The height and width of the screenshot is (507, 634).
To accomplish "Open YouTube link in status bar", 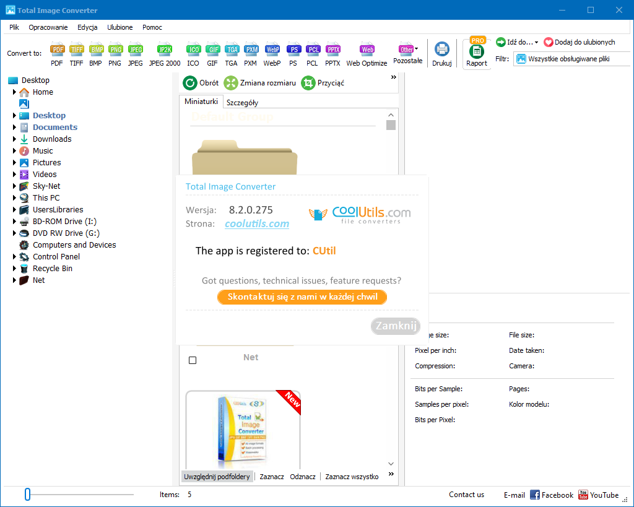I will point(599,495).
